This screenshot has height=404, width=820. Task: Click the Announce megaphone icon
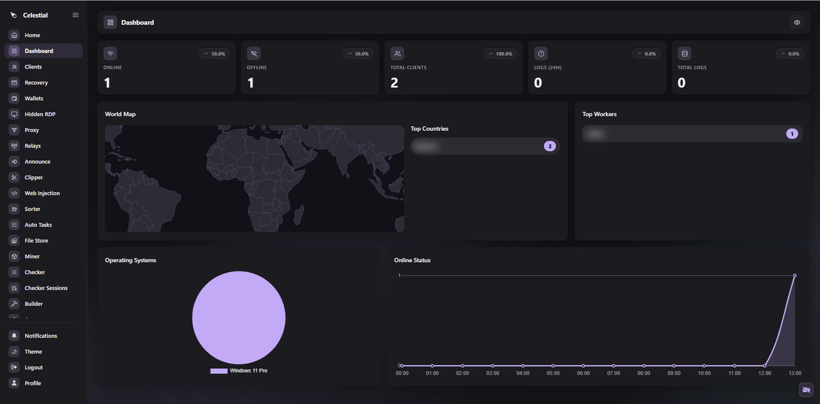[x=14, y=161]
